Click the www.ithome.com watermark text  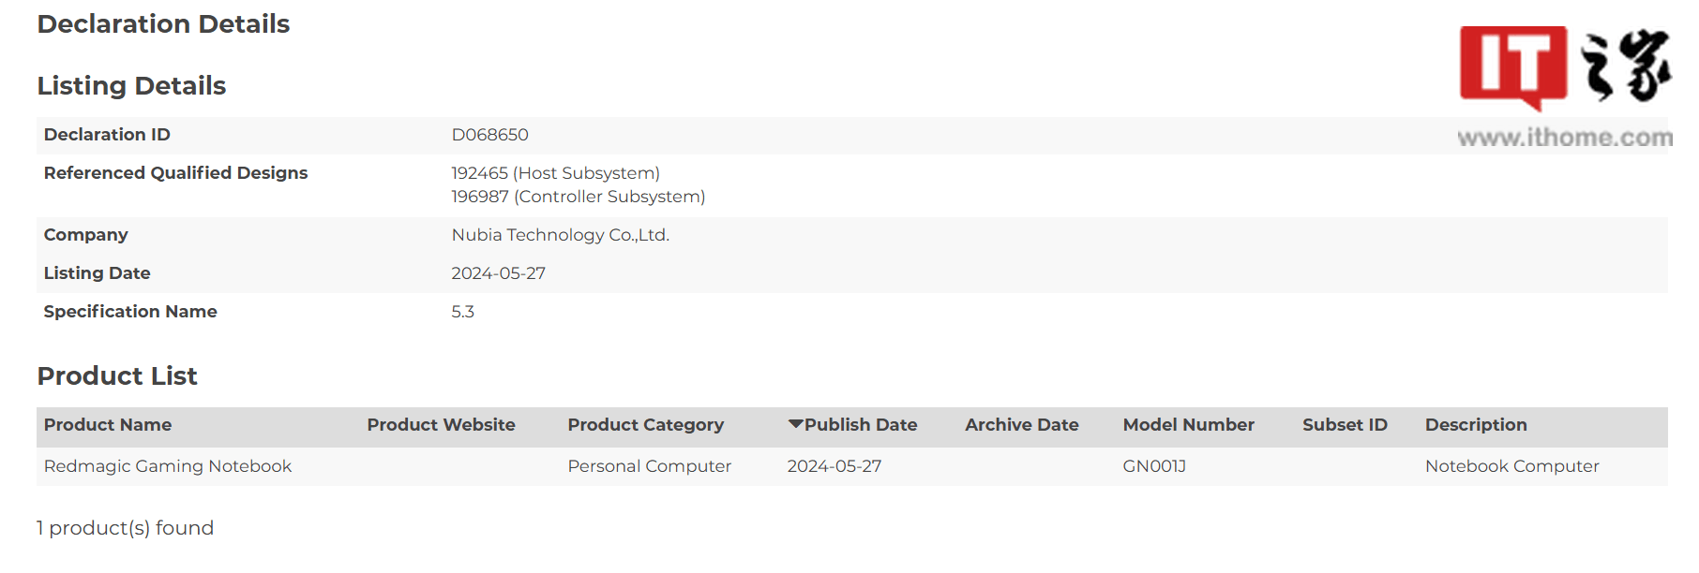pos(1564,138)
